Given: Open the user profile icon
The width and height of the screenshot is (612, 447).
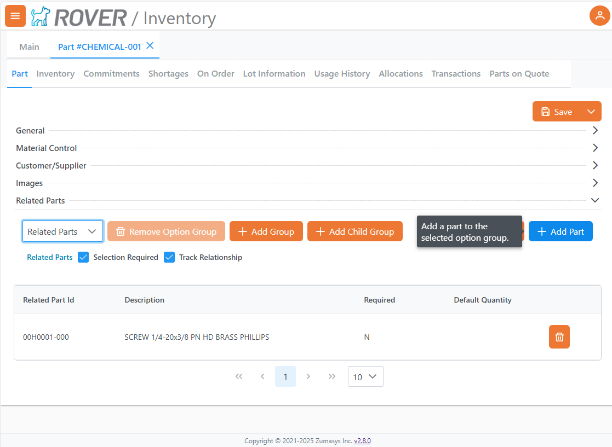Looking at the screenshot, I should click(599, 16).
